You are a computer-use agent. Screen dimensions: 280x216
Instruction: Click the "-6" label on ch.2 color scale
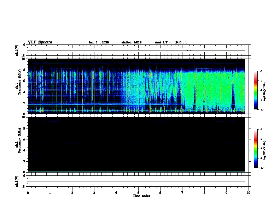click(261, 130)
